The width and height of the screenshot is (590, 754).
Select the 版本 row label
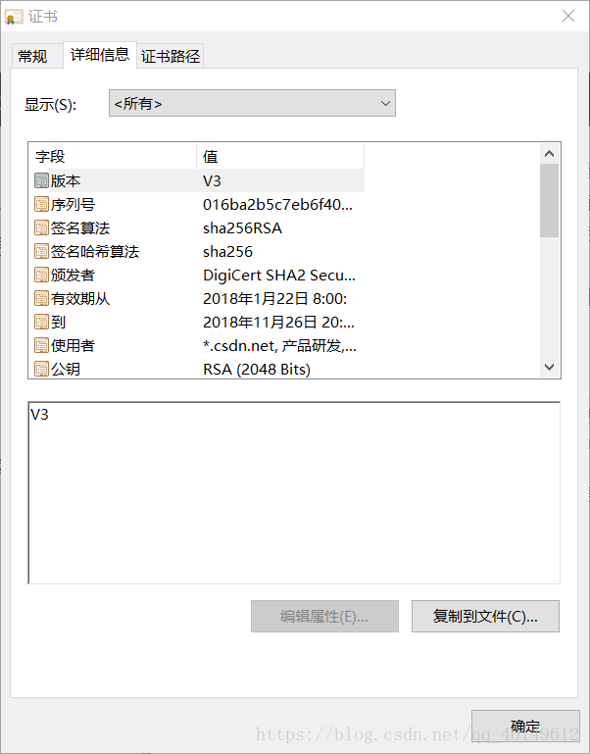(x=66, y=180)
